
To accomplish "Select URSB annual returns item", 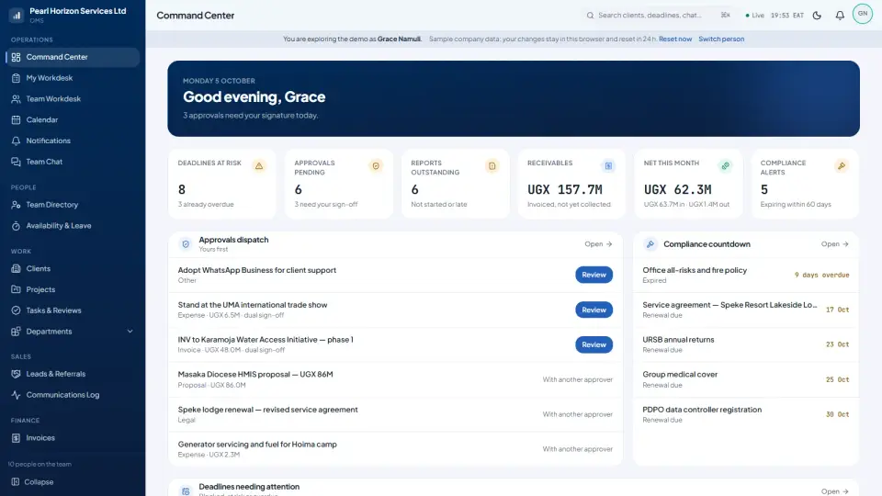I will pyautogui.click(x=746, y=344).
